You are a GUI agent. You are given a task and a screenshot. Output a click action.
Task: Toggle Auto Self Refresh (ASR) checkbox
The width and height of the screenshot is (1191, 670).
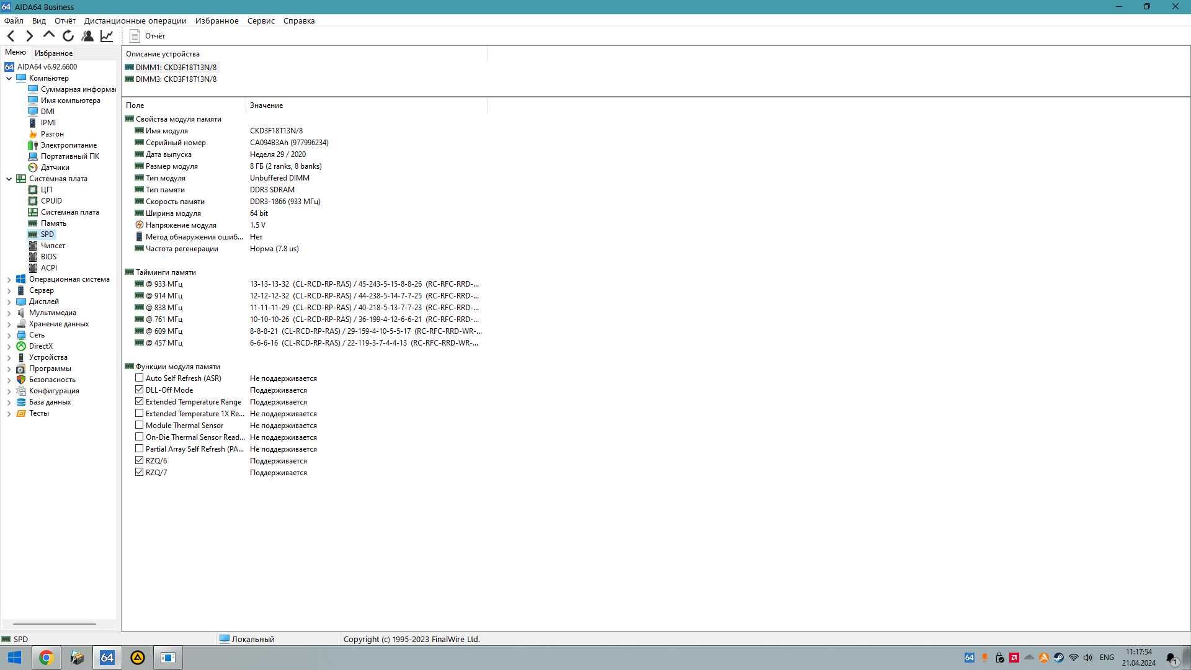[139, 378]
